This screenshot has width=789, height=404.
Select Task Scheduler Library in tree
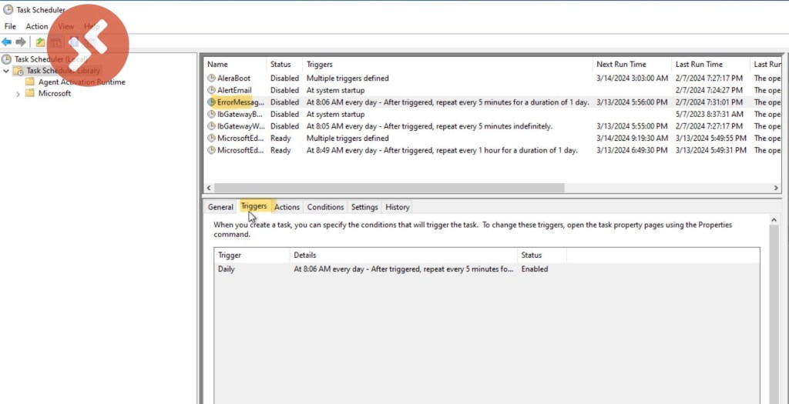click(x=63, y=70)
